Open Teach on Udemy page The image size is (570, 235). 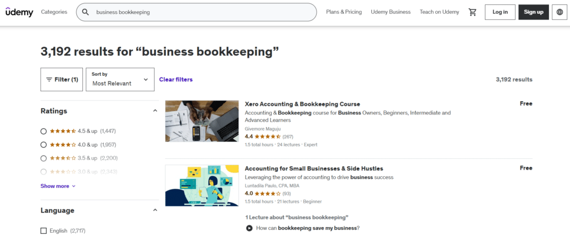(439, 12)
